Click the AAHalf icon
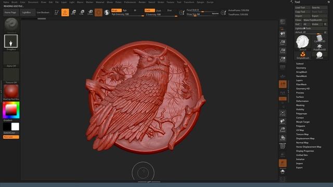 coord(283,59)
